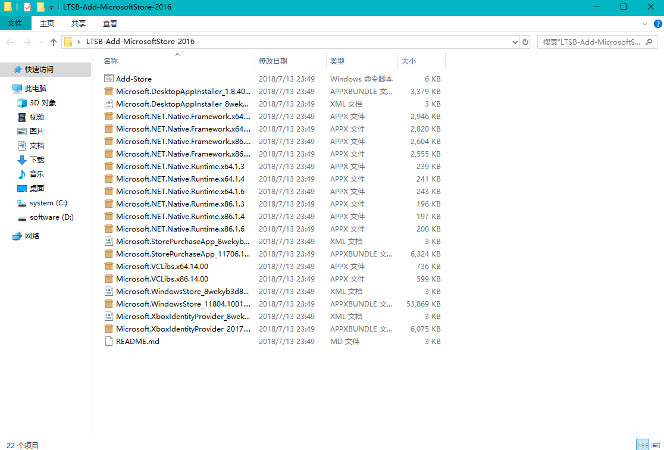Screen dimensions: 664x450
Task: Select Microsoft.WindowsStore_8wekyb3d8 XML icon
Action: click(109, 292)
